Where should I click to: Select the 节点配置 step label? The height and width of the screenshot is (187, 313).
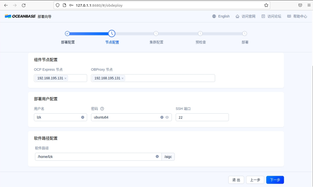(112, 42)
